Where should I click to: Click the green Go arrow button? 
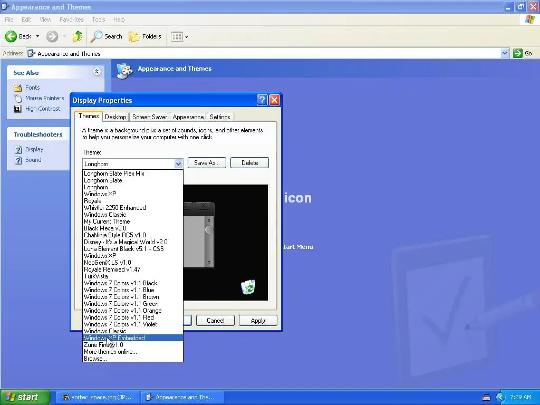518,53
